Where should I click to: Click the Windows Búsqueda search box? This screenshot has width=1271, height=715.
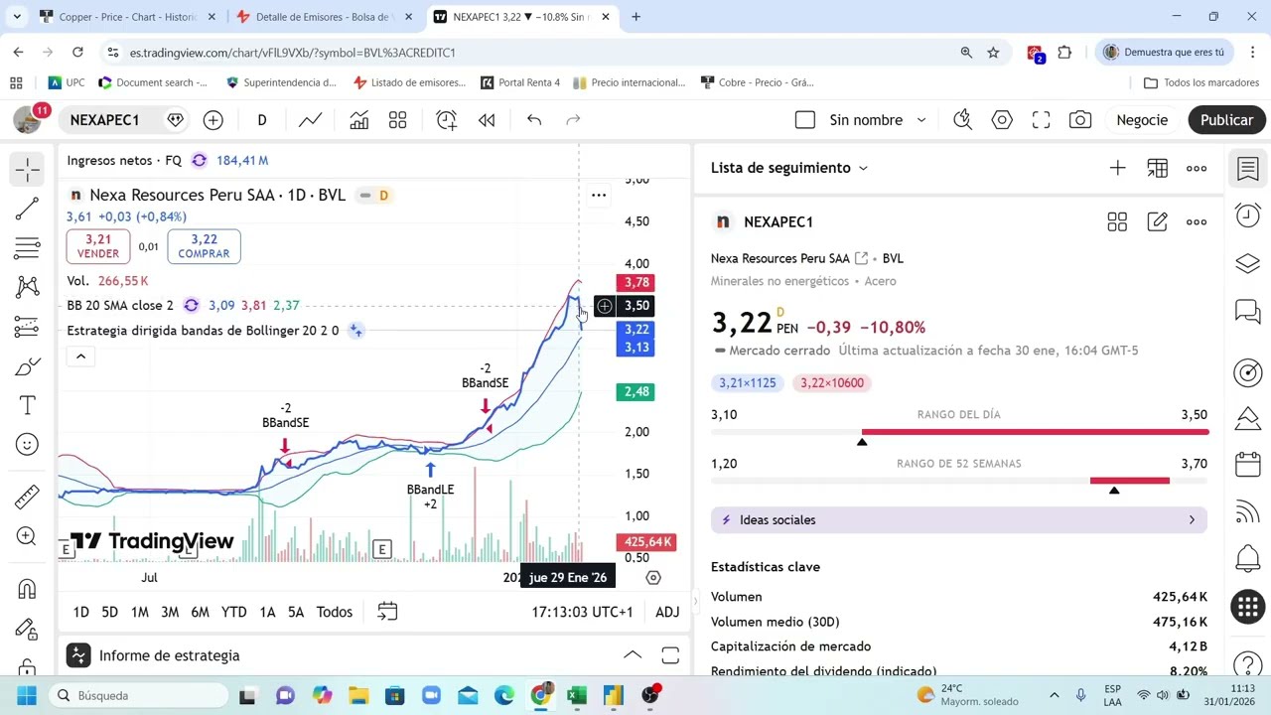pyautogui.click(x=139, y=695)
